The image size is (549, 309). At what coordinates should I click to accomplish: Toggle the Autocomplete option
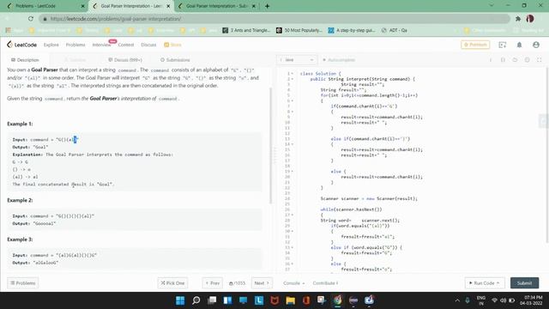[339, 60]
